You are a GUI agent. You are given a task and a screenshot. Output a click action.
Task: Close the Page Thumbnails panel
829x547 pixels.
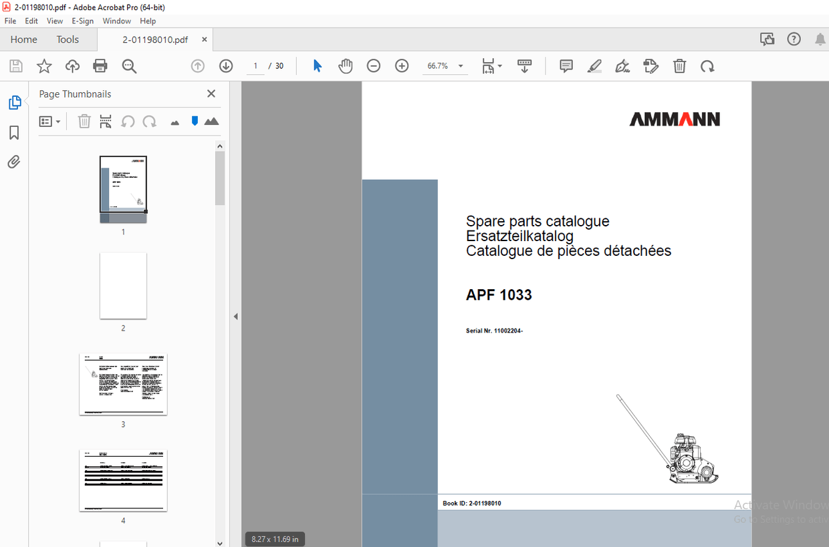point(211,94)
